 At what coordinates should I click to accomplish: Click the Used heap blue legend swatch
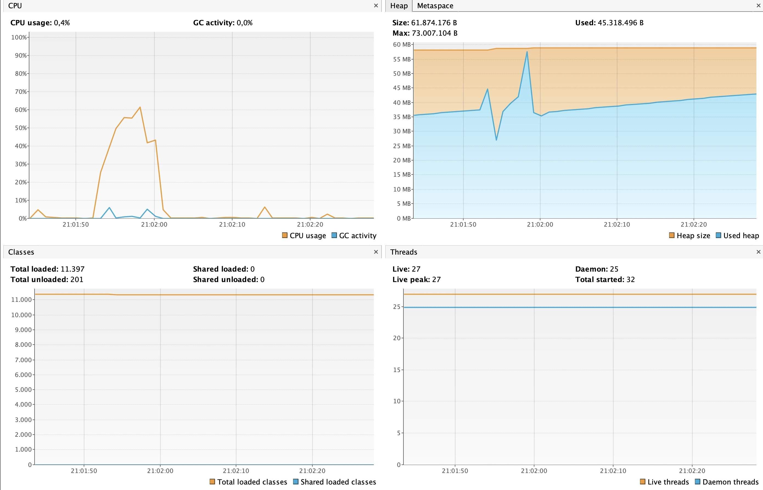coord(719,235)
